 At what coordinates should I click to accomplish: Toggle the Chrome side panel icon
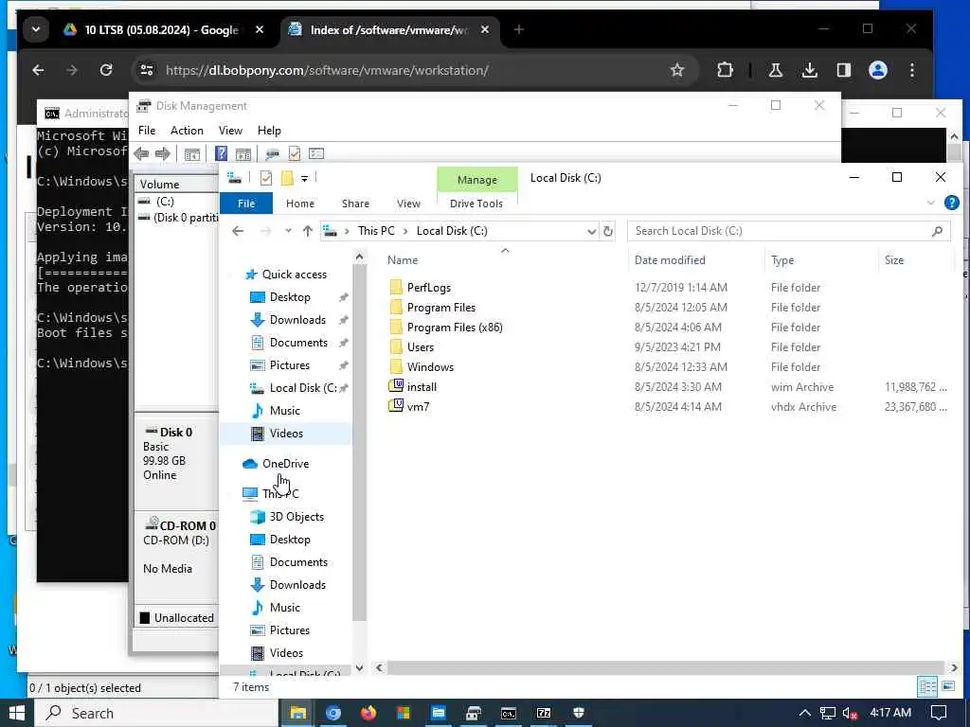[844, 70]
